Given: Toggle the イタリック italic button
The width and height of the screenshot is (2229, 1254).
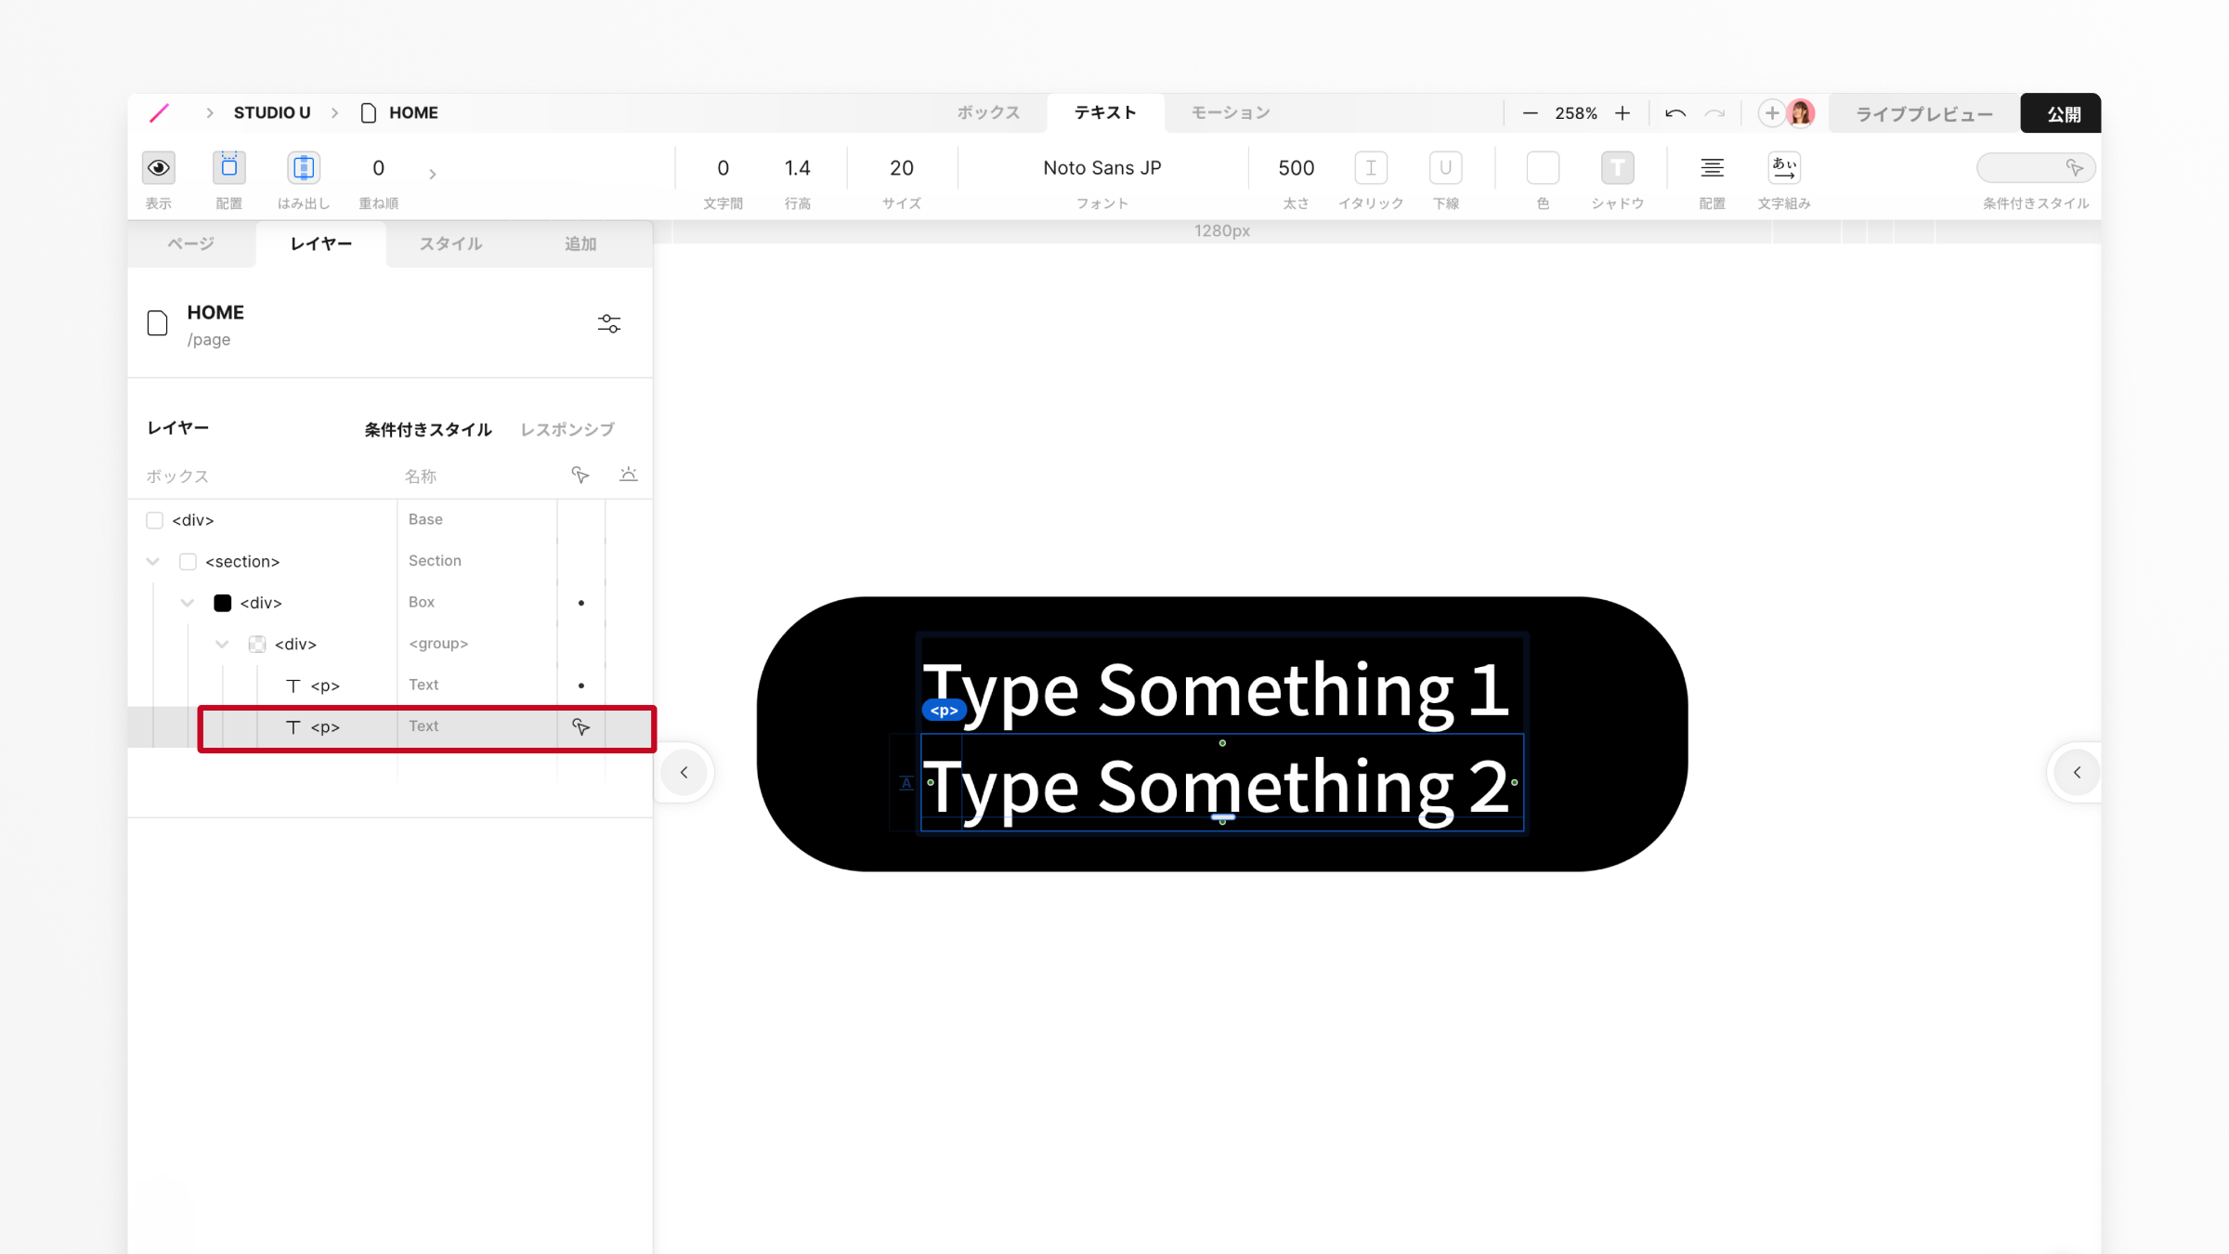Looking at the screenshot, I should coord(1371,168).
